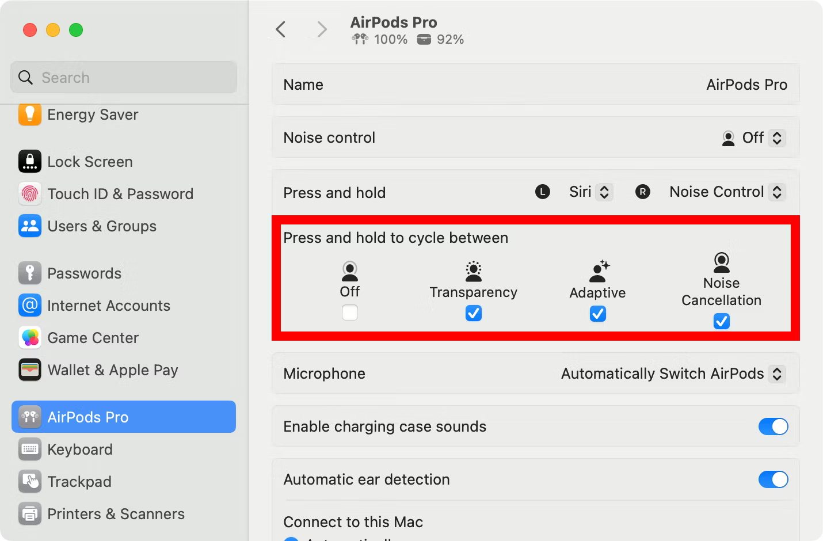
Task: Click the Internet Accounts icon
Action: point(29,306)
